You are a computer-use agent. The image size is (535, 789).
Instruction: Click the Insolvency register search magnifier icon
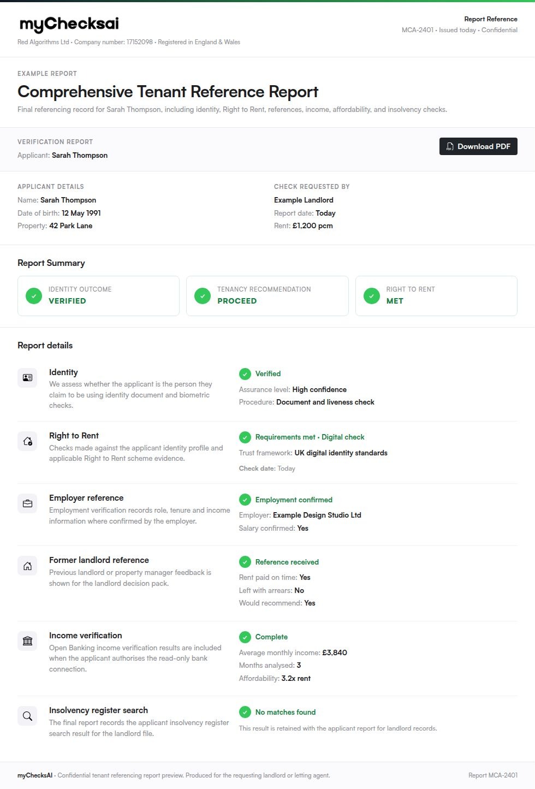[x=27, y=716]
